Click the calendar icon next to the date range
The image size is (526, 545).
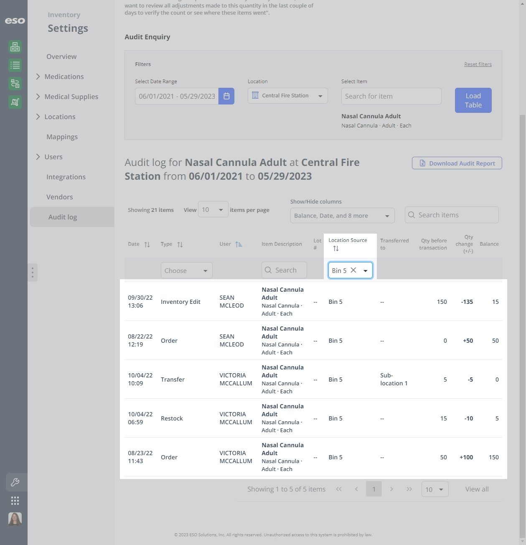click(x=226, y=96)
